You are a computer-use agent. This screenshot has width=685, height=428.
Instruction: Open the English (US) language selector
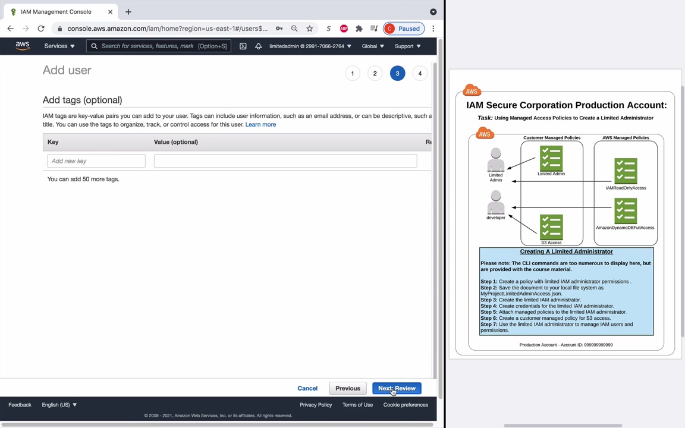pyautogui.click(x=59, y=405)
